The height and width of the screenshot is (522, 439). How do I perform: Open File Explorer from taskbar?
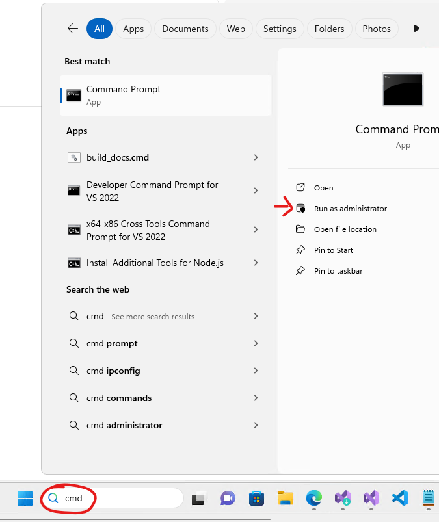point(286,498)
